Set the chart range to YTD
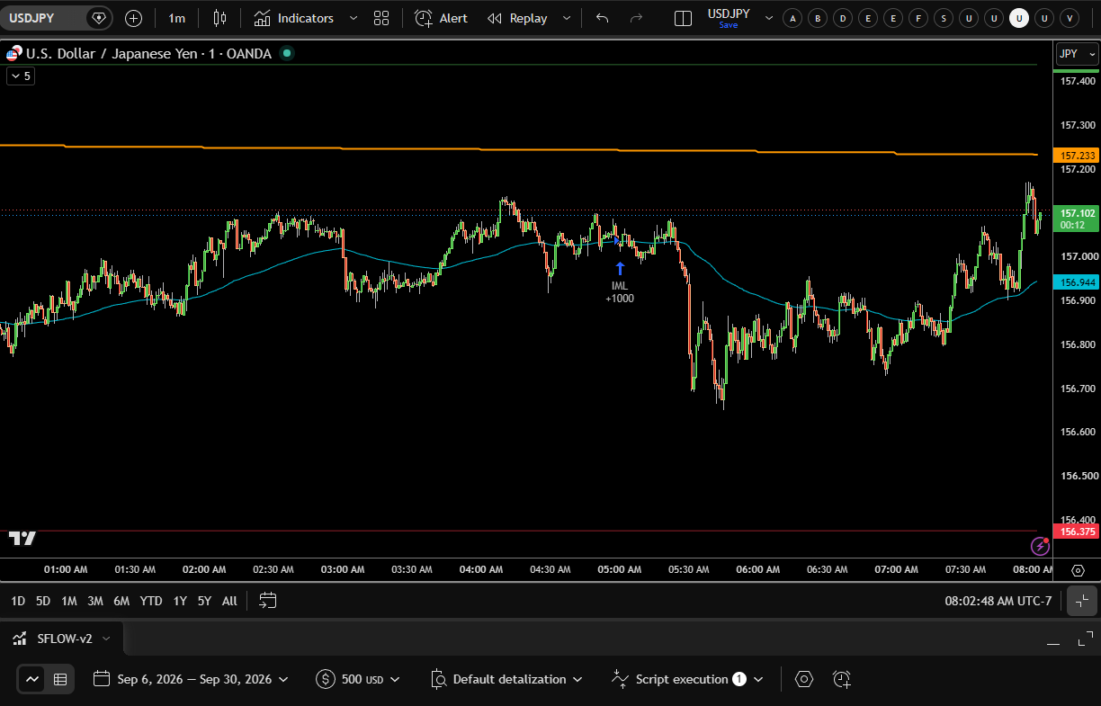1101x706 pixels. point(151,601)
